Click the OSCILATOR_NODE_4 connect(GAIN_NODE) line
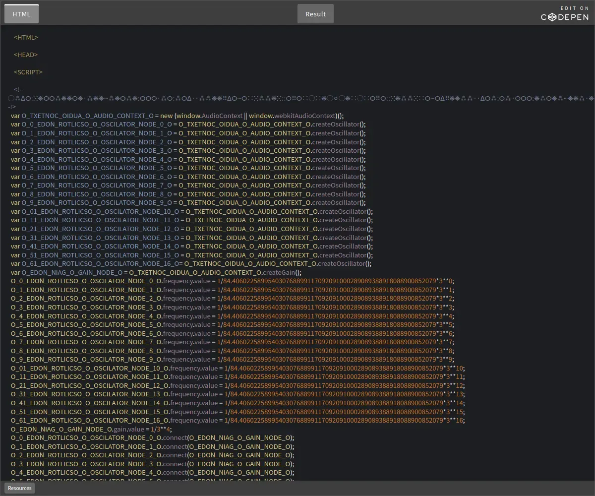595x496 pixels. click(x=153, y=472)
